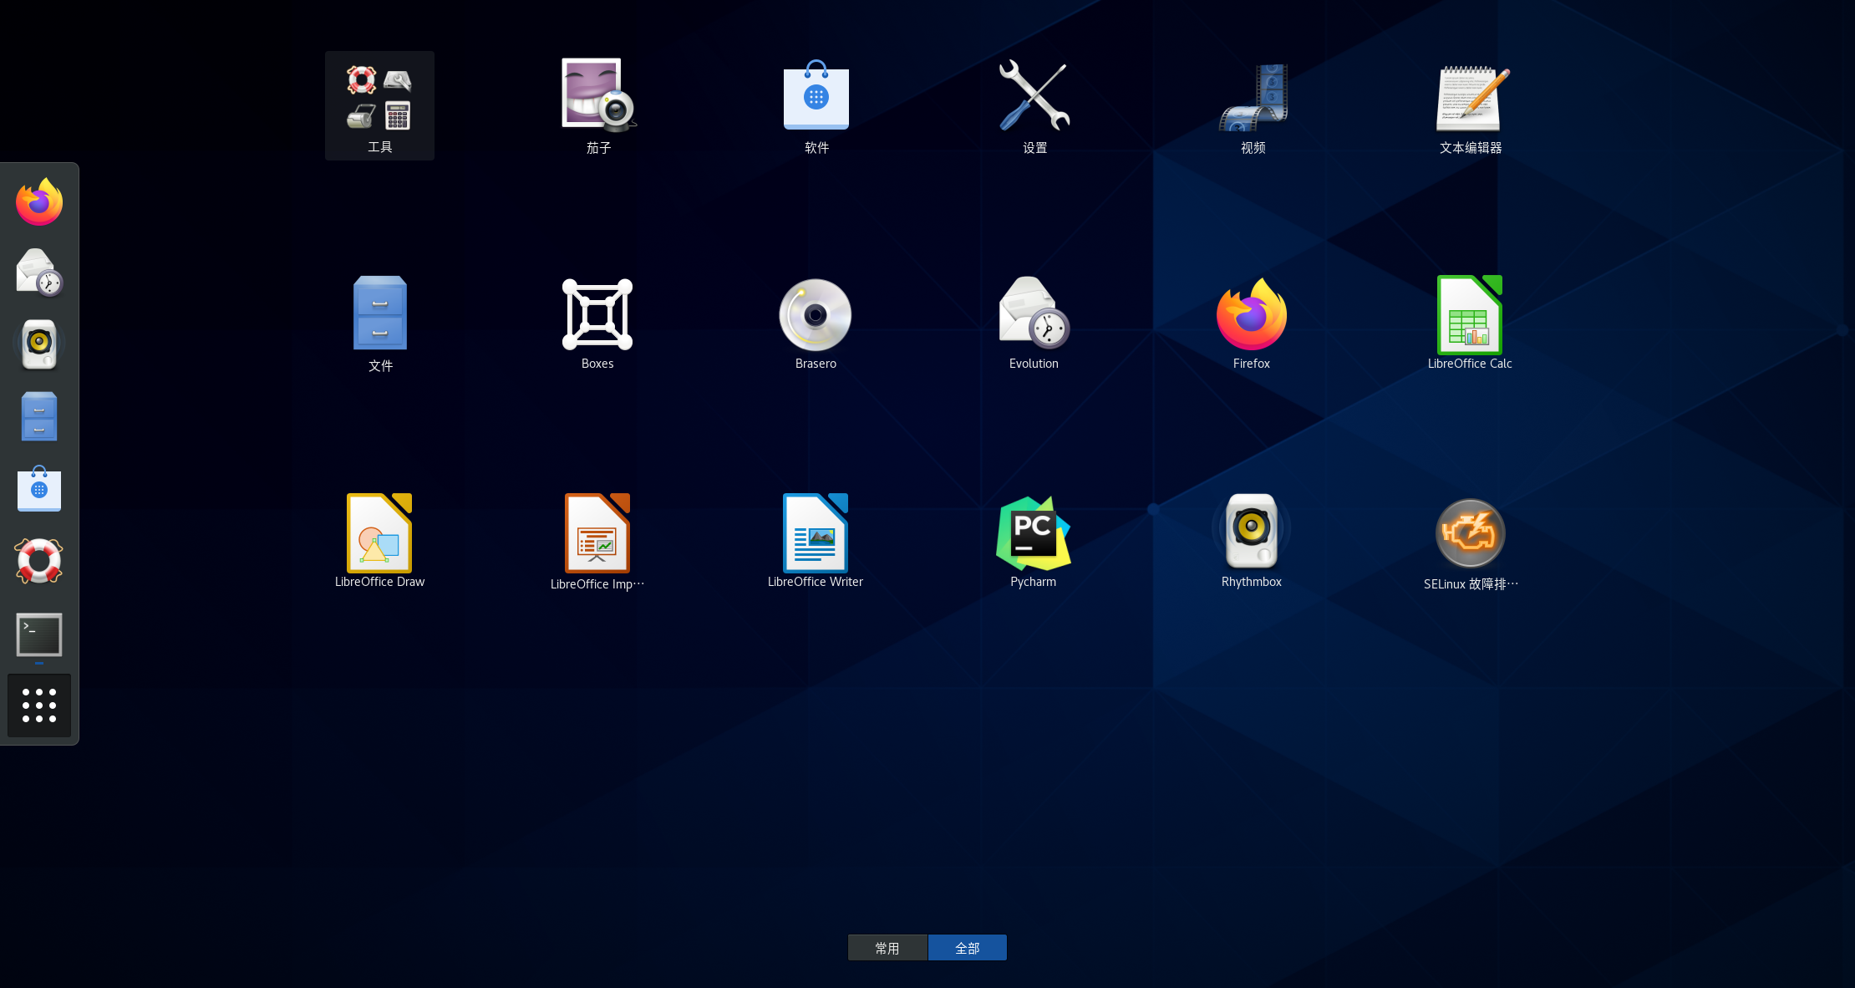Launch Firefox from the app grid
Image resolution: width=1855 pixels, height=988 pixels.
1252,323
